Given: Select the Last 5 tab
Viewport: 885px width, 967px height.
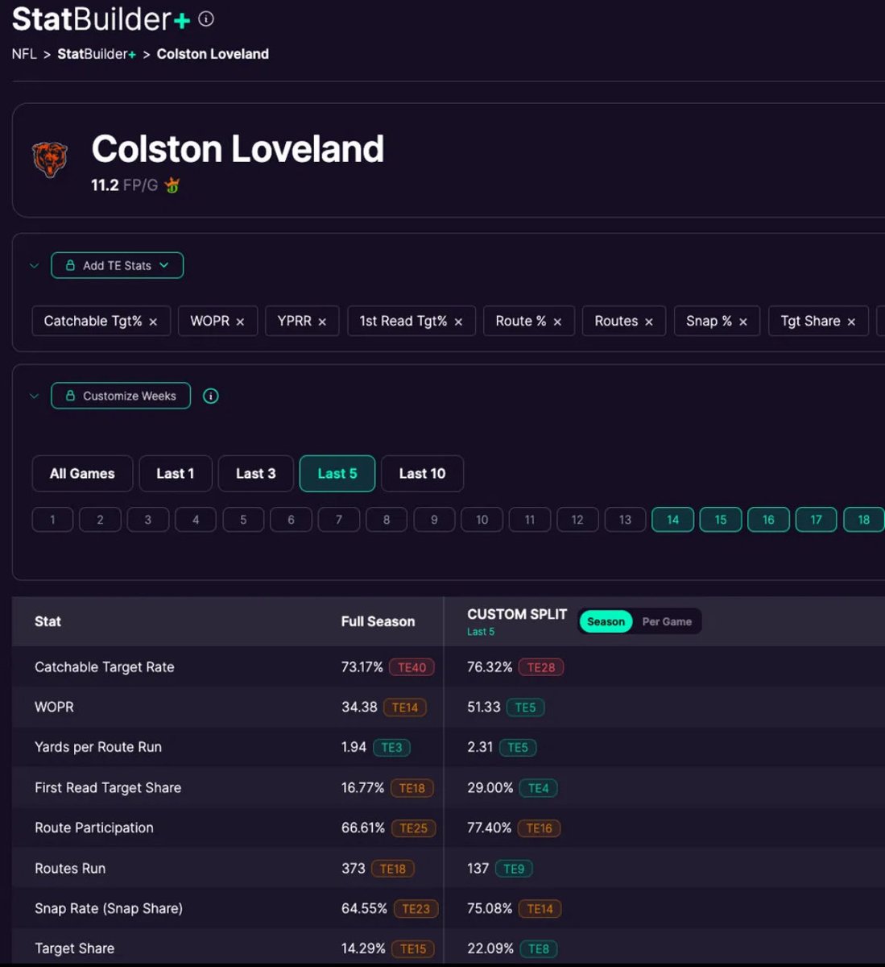Looking at the screenshot, I should coord(337,474).
